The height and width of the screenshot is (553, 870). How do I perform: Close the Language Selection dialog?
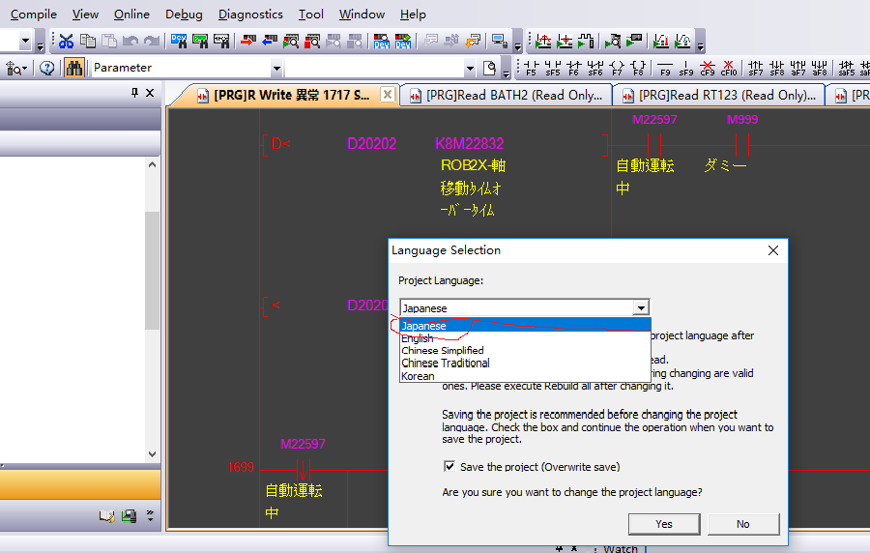coord(772,250)
